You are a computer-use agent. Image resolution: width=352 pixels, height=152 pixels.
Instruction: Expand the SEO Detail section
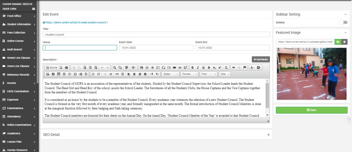click(x=268, y=135)
